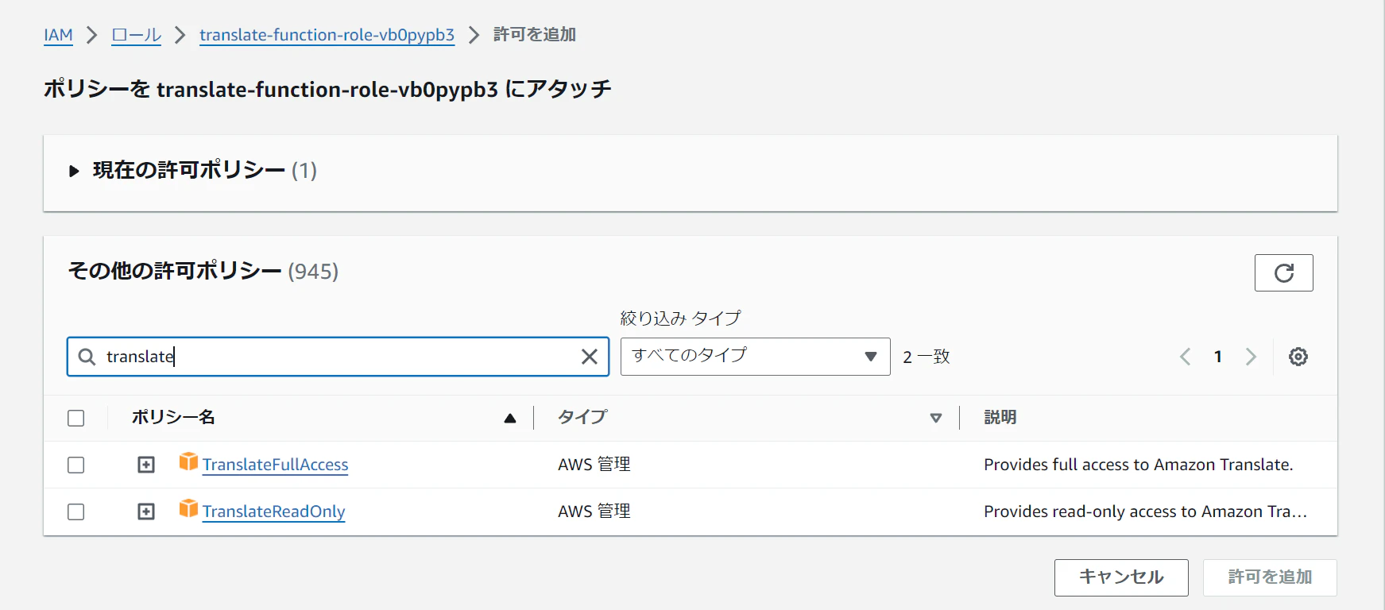The height and width of the screenshot is (610, 1385).
Task: Open the TranslateReadOnly policy link
Action: coord(273,512)
